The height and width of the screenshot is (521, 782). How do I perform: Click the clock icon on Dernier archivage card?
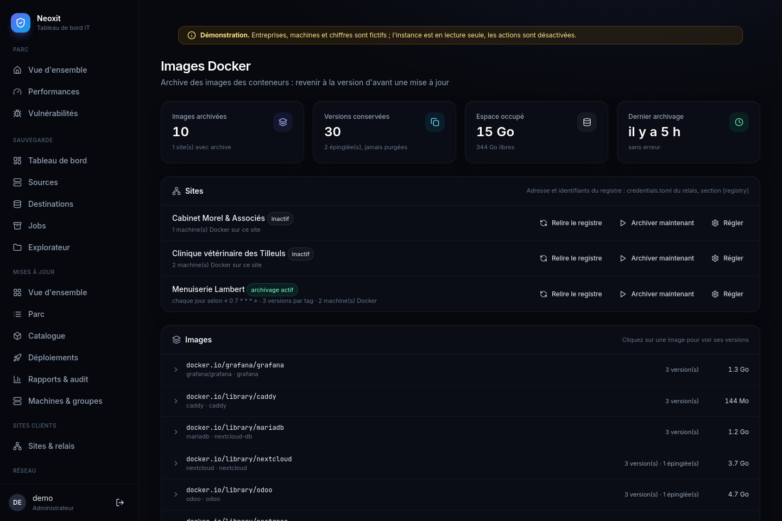click(739, 122)
